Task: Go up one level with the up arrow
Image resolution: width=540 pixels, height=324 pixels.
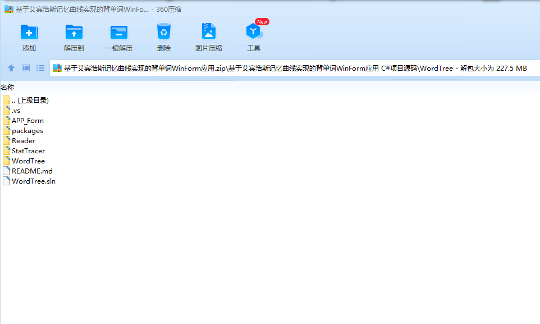Action: pos(11,69)
